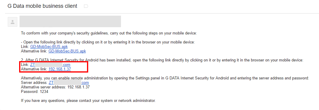This screenshot has width=319, height=110.
Task: Open the alternative GD-MobSec-BUS.apk link
Action: coord(67,51)
